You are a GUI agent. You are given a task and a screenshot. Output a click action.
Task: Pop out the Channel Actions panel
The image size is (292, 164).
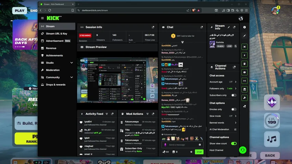(x=234, y=67)
